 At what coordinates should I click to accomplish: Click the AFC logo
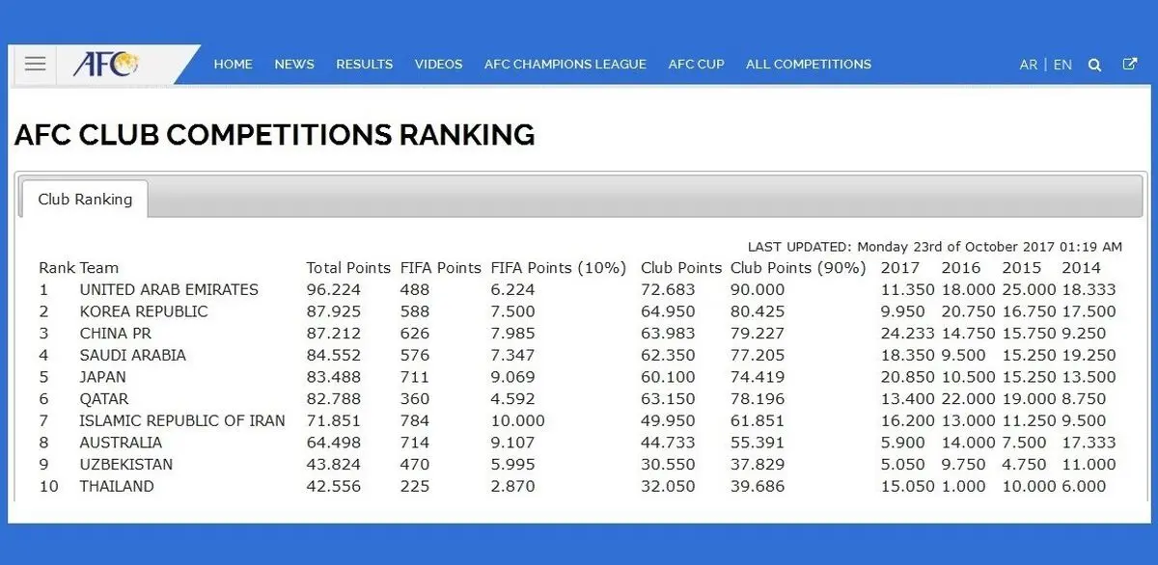106,65
